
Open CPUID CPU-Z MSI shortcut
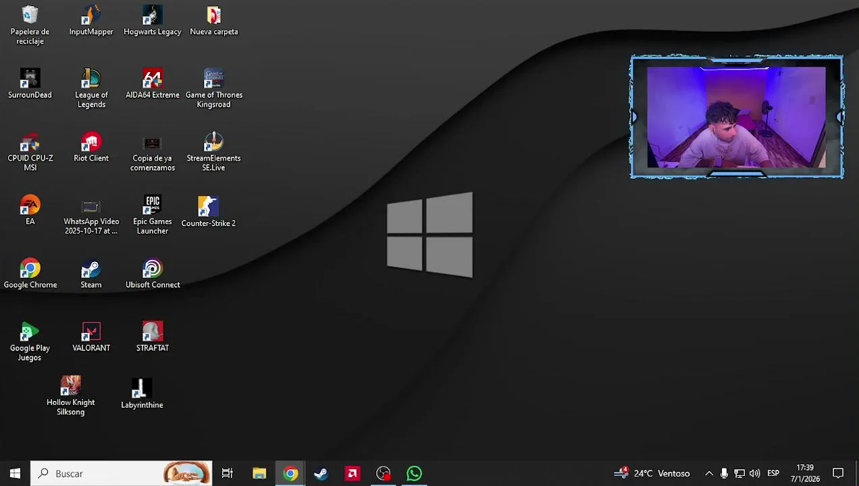pos(30,152)
